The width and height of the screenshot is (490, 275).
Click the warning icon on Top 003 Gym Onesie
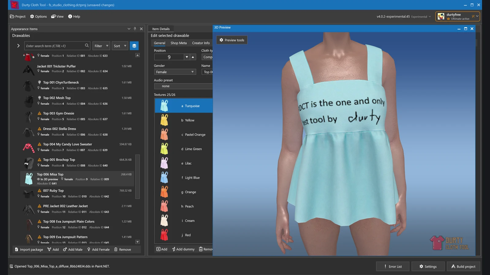pos(40,113)
